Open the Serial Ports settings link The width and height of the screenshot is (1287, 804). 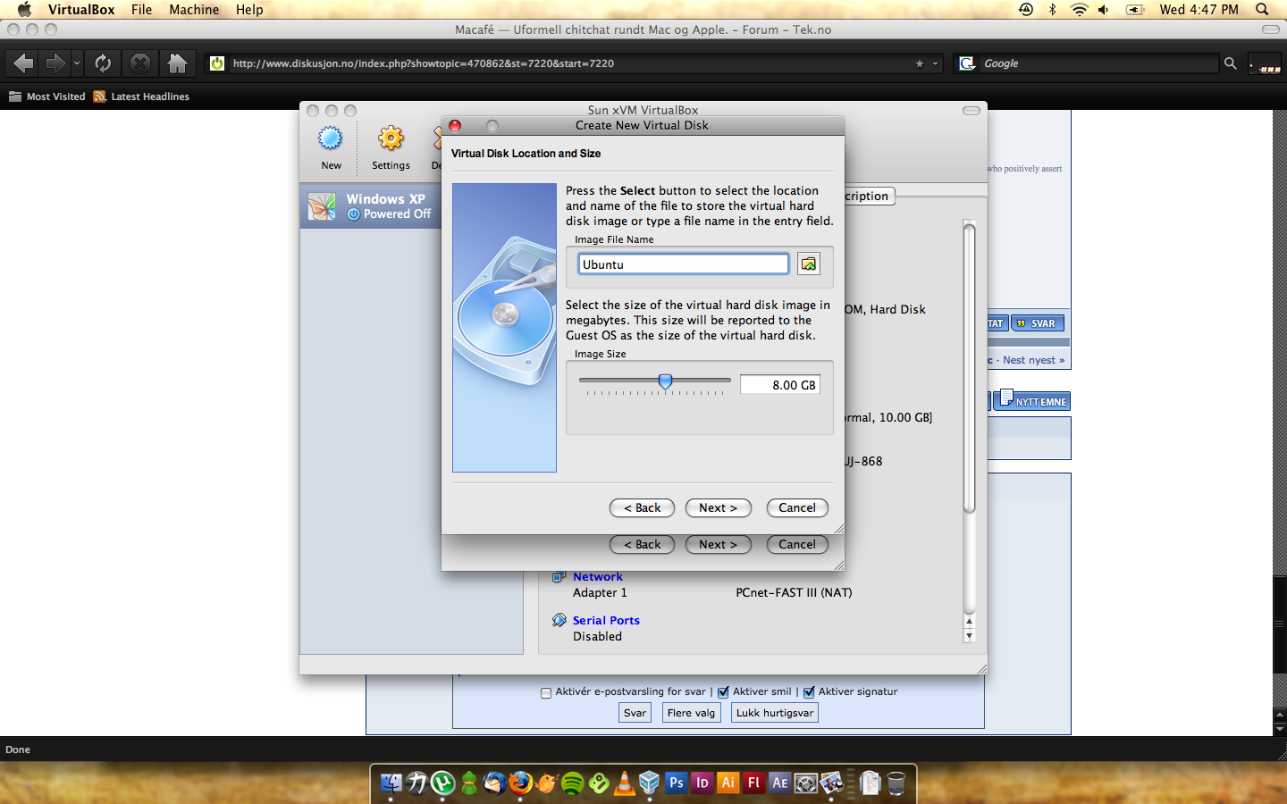coord(606,620)
